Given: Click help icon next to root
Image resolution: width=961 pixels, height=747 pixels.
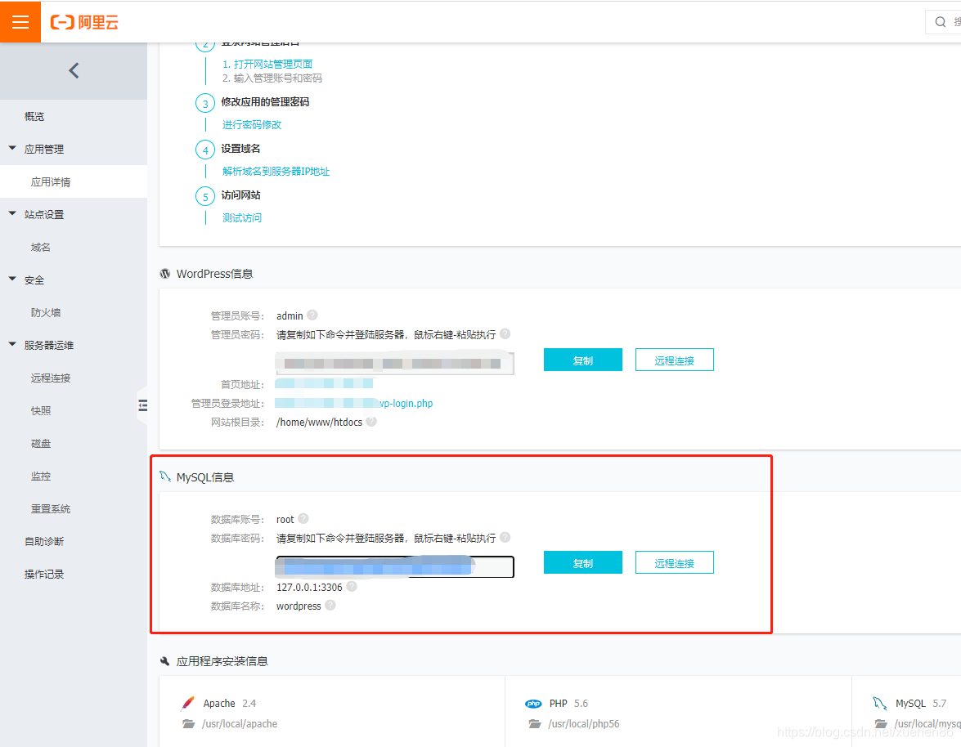Looking at the screenshot, I should tap(303, 519).
